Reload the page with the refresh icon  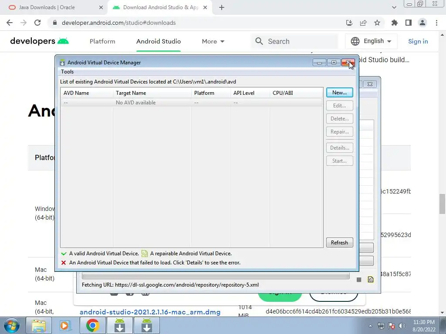coord(37,23)
